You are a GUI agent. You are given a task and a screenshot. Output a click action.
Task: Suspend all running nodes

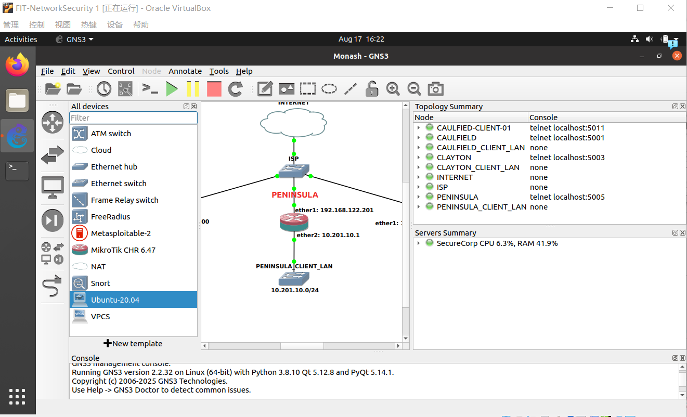193,88
